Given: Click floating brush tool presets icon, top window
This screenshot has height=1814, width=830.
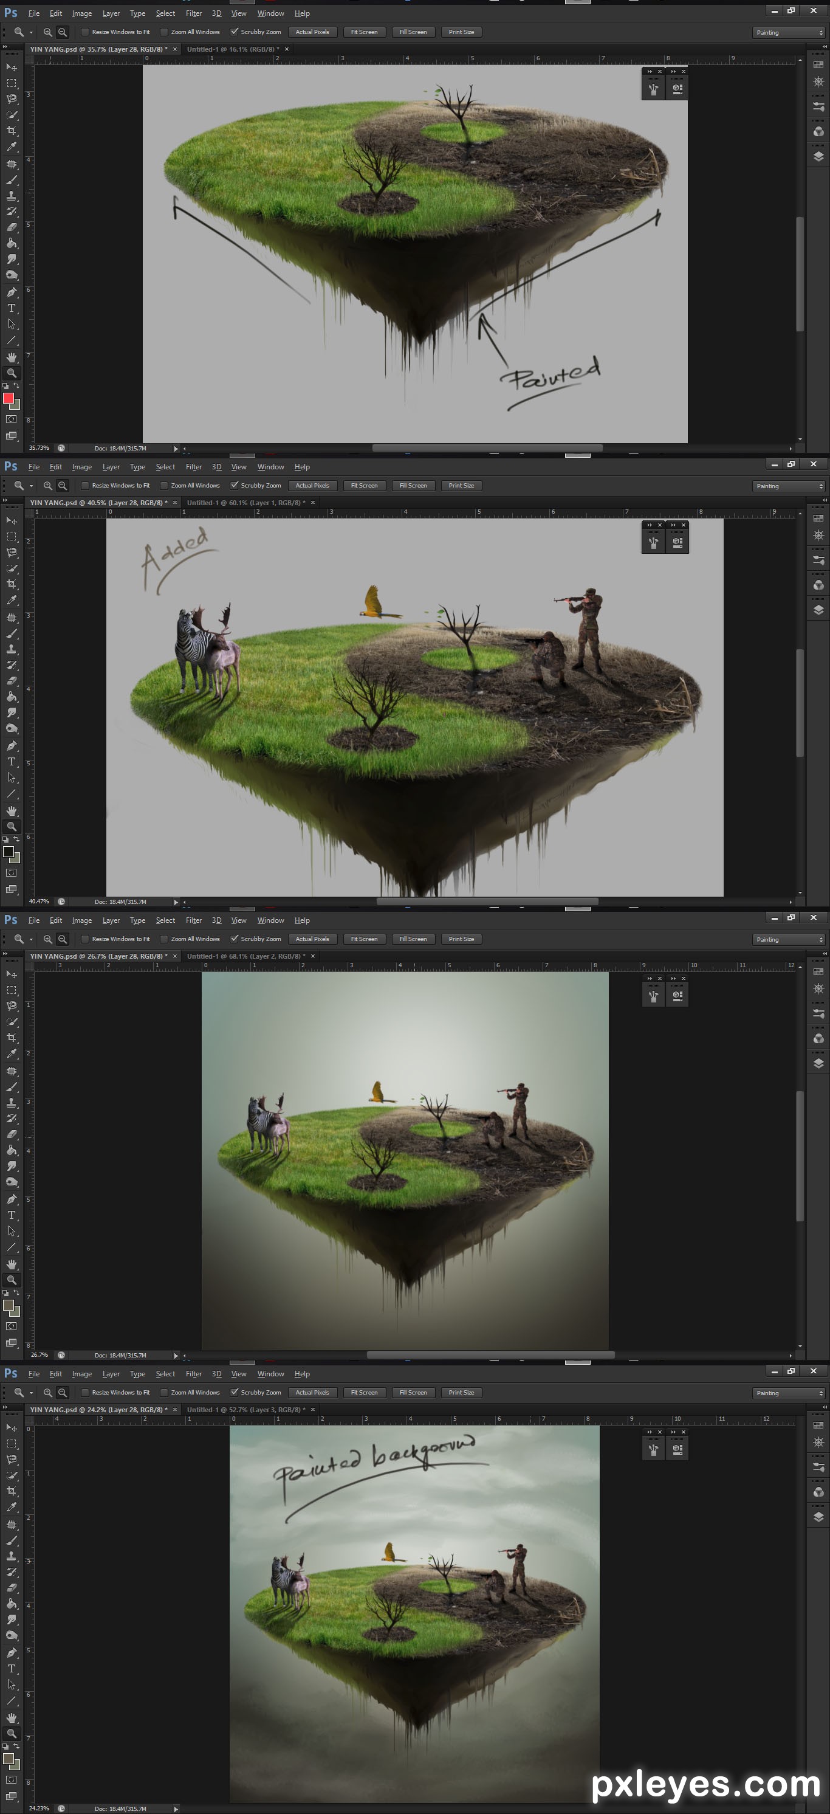Looking at the screenshot, I should pyautogui.click(x=653, y=89).
